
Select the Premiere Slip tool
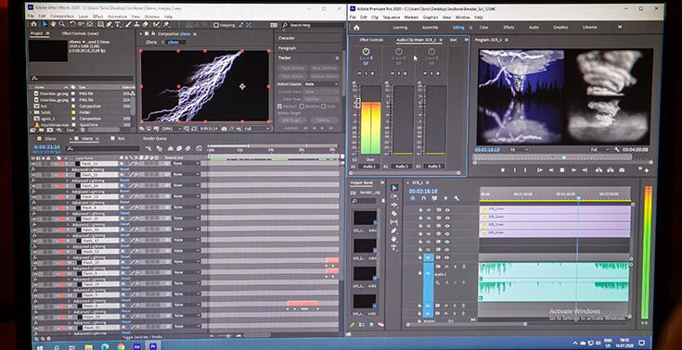394,222
